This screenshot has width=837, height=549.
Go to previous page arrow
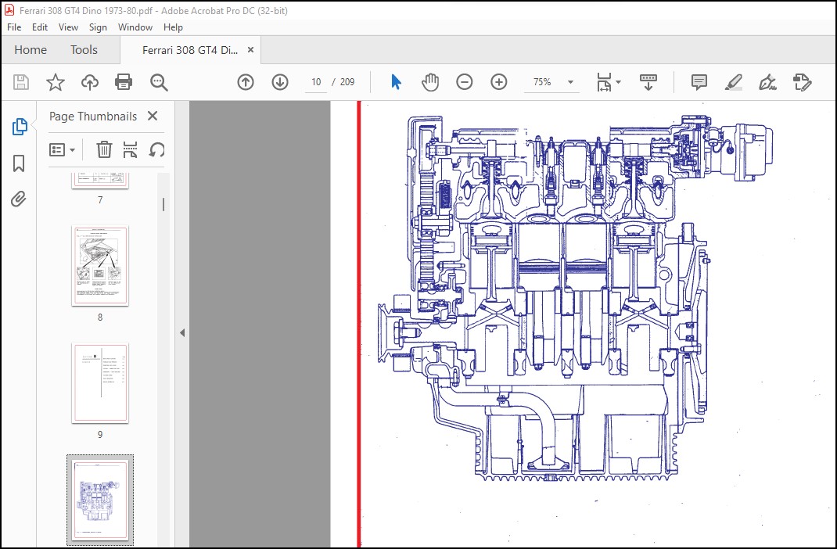tap(246, 82)
